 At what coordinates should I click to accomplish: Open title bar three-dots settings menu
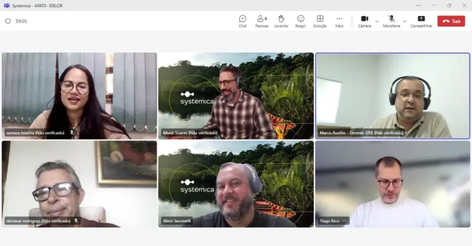[x=418, y=5]
